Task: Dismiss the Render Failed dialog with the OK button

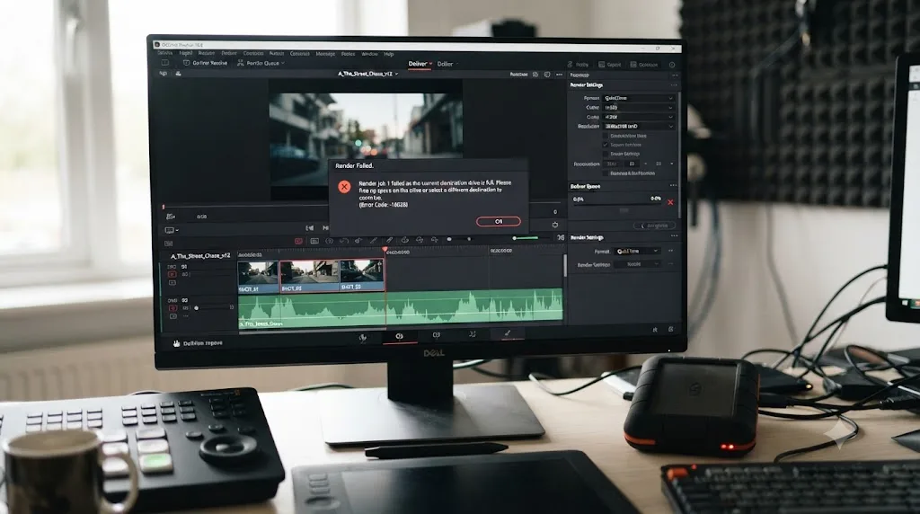Action: (x=498, y=221)
